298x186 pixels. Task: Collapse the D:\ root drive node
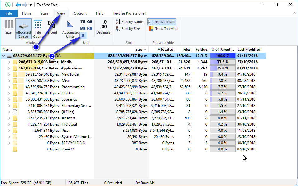(x=4, y=56)
